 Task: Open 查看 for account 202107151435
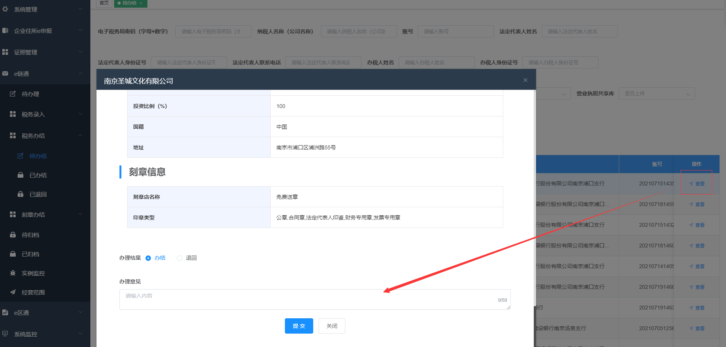click(x=697, y=184)
